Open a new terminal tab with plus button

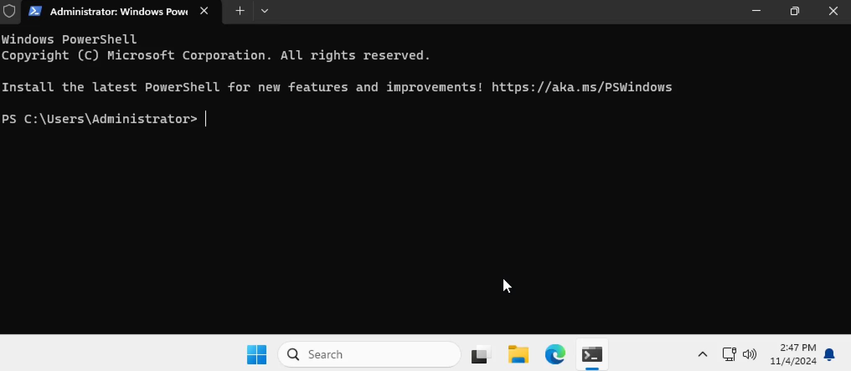point(240,11)
